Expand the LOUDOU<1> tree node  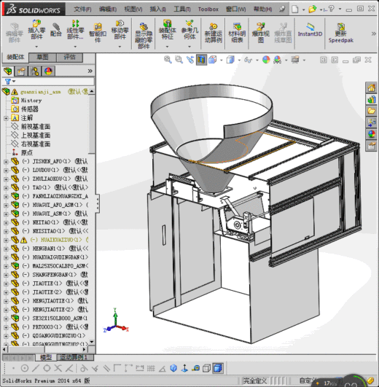tap(6, 171)
